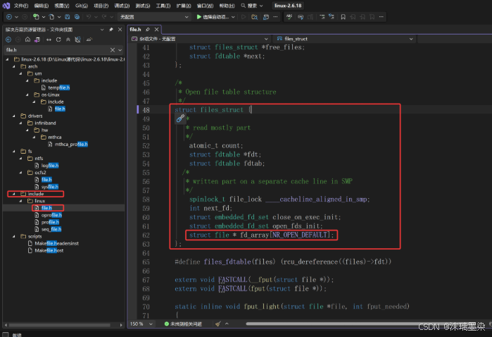Collapse the ocfs2 folder node
The image size is (492, 337).
[x=20, y=173]
